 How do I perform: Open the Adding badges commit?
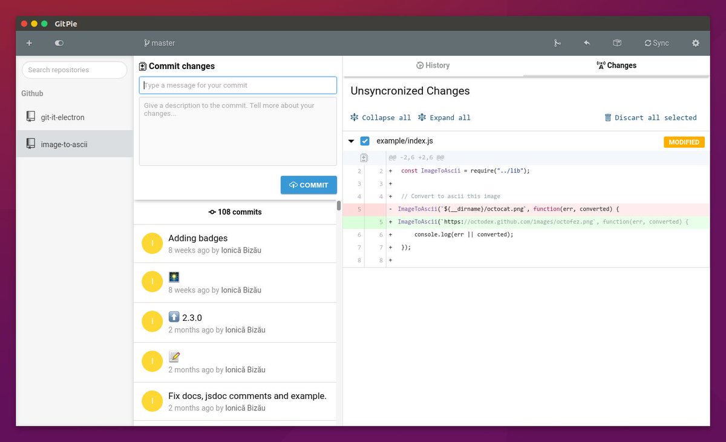pos(235,243)
